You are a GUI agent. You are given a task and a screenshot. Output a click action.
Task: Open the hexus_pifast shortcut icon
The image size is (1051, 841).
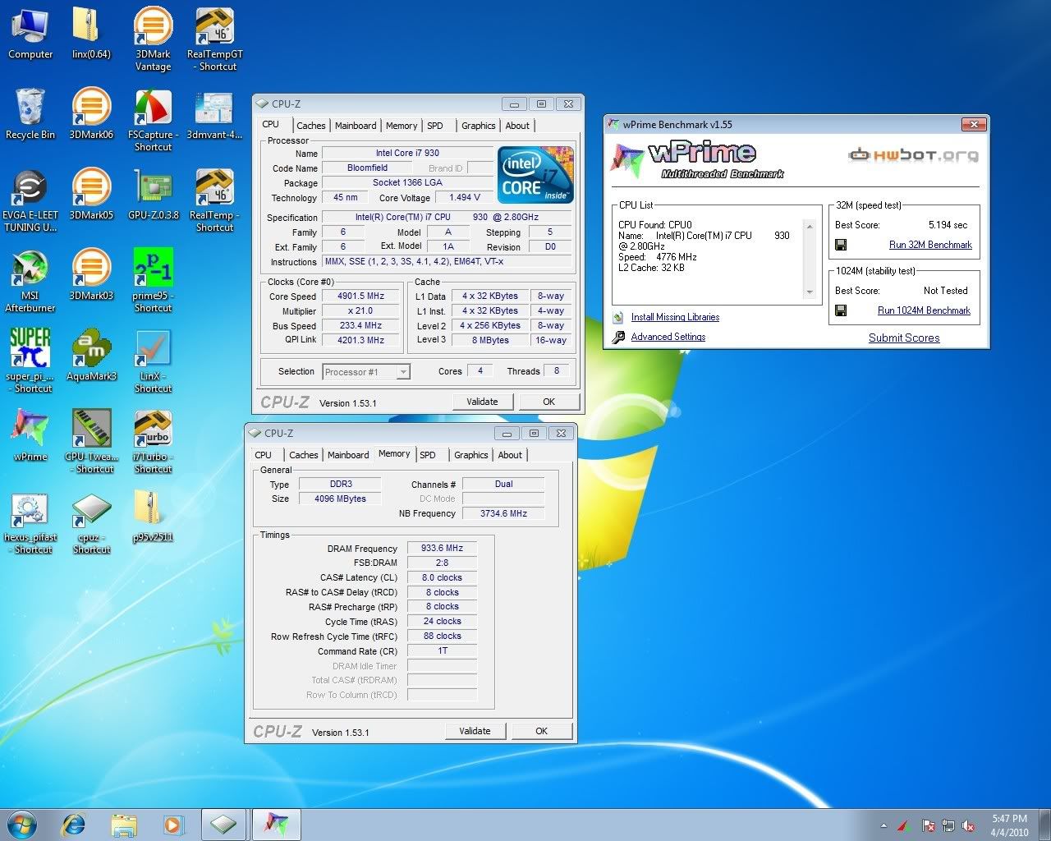pos(30,522)
